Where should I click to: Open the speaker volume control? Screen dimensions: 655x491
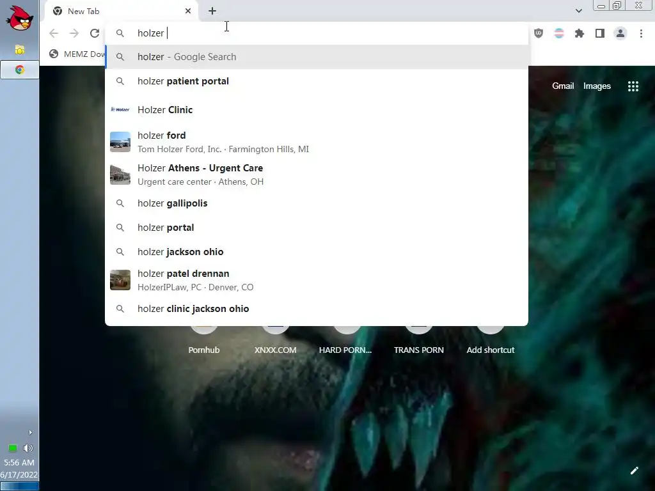coord(28,448)
